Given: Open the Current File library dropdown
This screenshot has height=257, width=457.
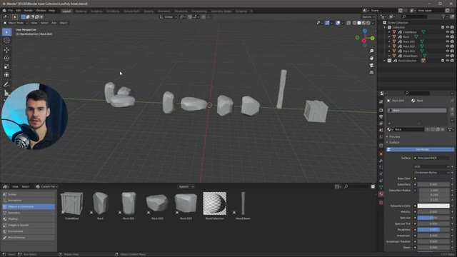Looking at the screenshot, I should click(x=47, y=186).
